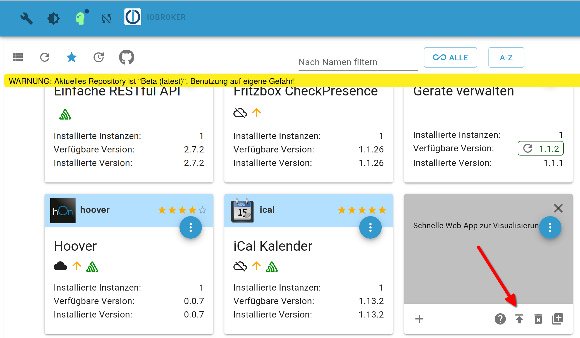The image size is (580, 338).
Task: Click 'Schnelle Web-App zur Visualisierun' text
Action: 476,226
